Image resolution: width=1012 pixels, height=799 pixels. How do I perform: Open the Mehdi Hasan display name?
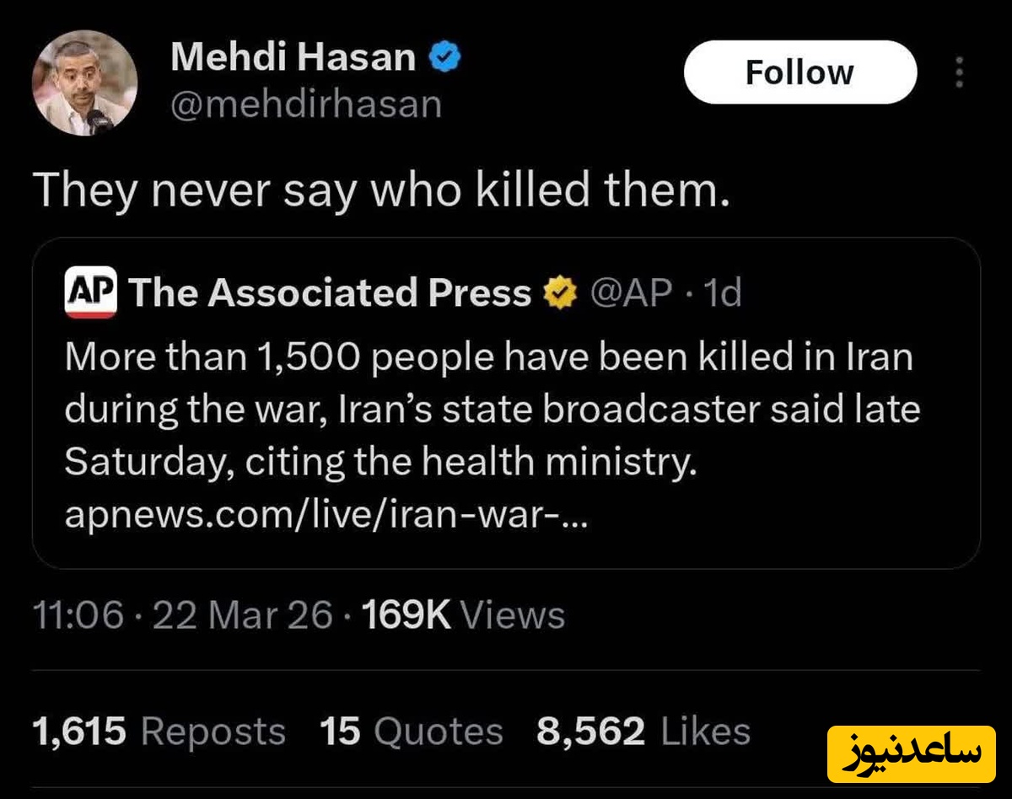coord(293,58)
